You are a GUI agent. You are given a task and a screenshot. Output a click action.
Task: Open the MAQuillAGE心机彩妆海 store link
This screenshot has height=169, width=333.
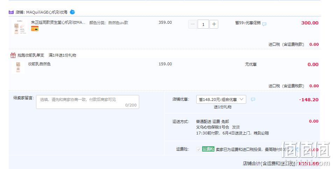[47, 12]
